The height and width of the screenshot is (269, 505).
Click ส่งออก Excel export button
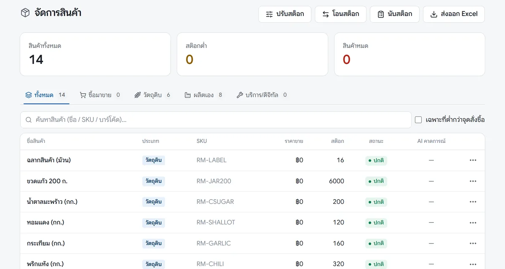point(454,14)
